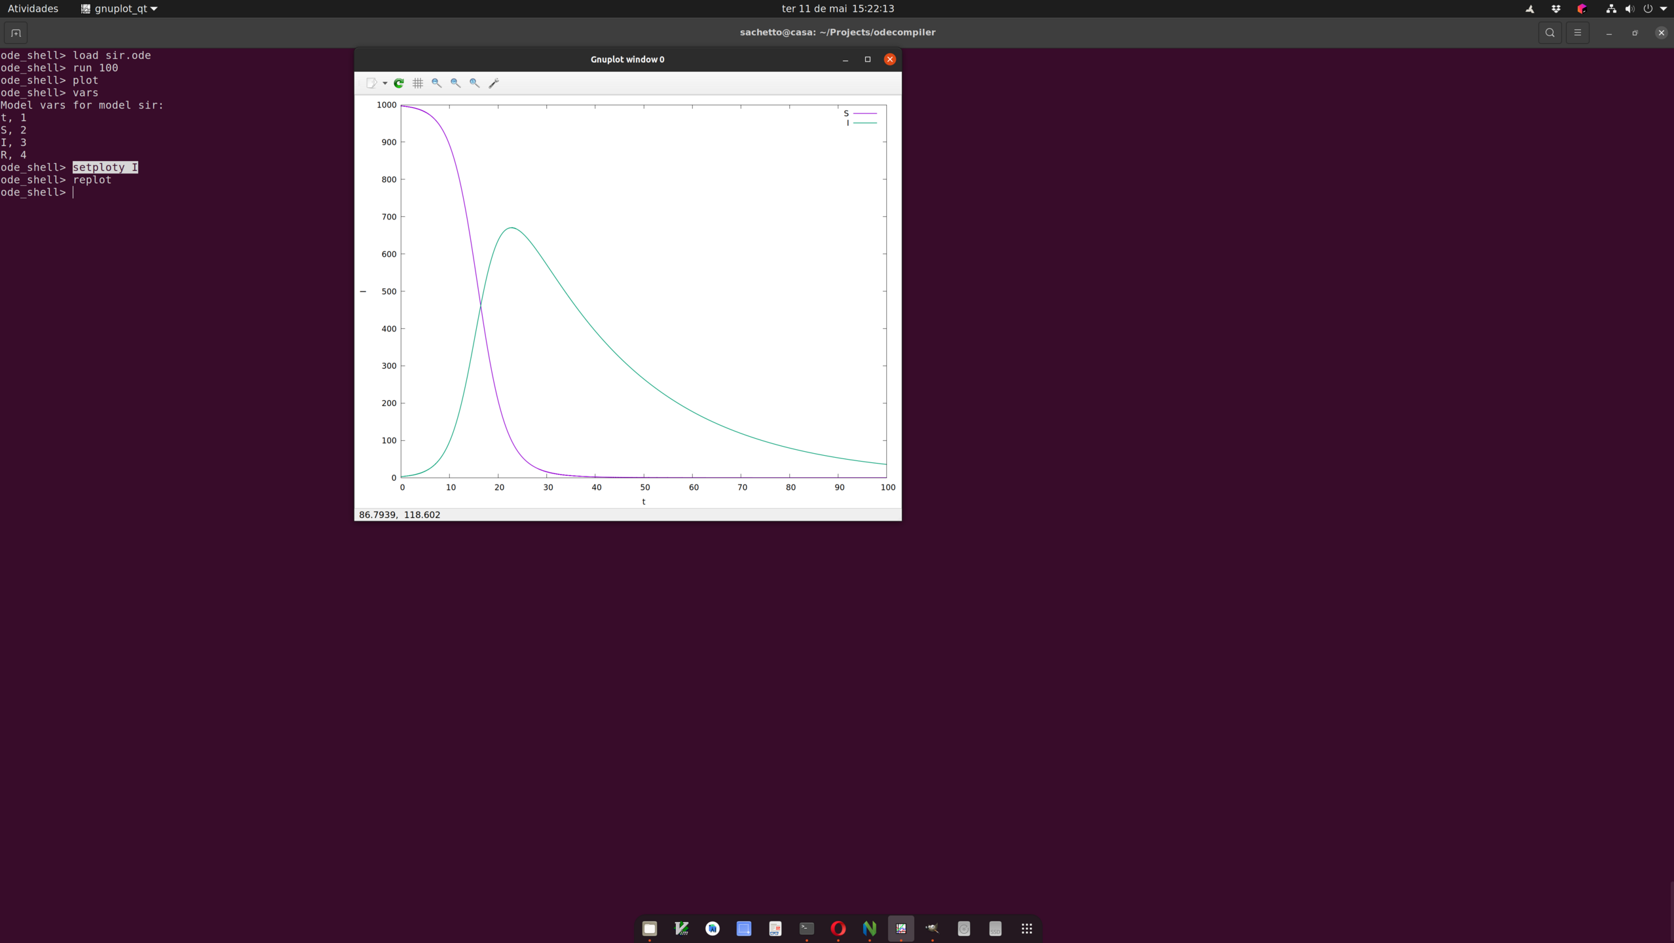Open gnuplot settings via wrench icon
Image resolution: width=1674 pixels, height=943 pixels.
click(x=494, y=83)
